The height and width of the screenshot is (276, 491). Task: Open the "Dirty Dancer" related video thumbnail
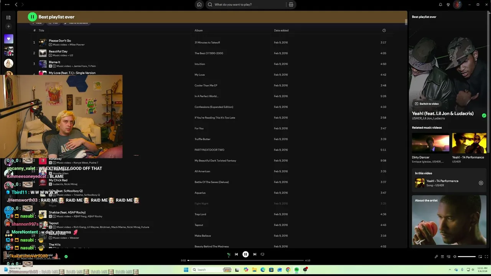[x=430, y=143]
